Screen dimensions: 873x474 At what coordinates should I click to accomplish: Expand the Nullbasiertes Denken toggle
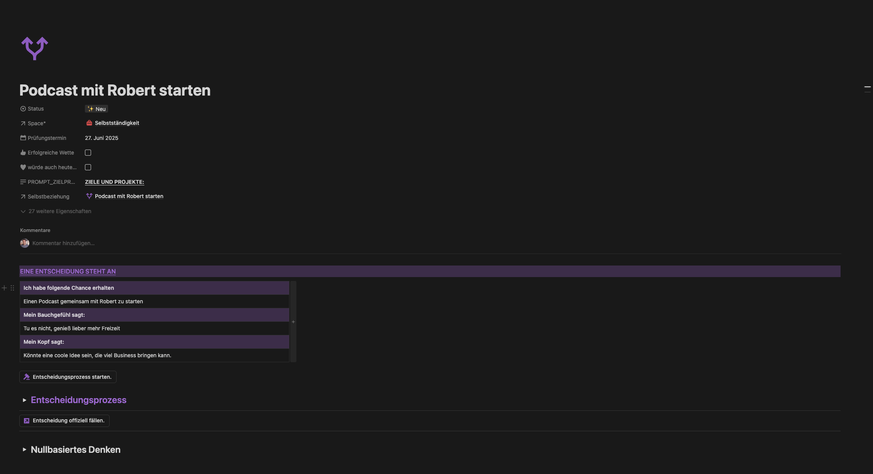pyautogui.click(x=24, y=449)
